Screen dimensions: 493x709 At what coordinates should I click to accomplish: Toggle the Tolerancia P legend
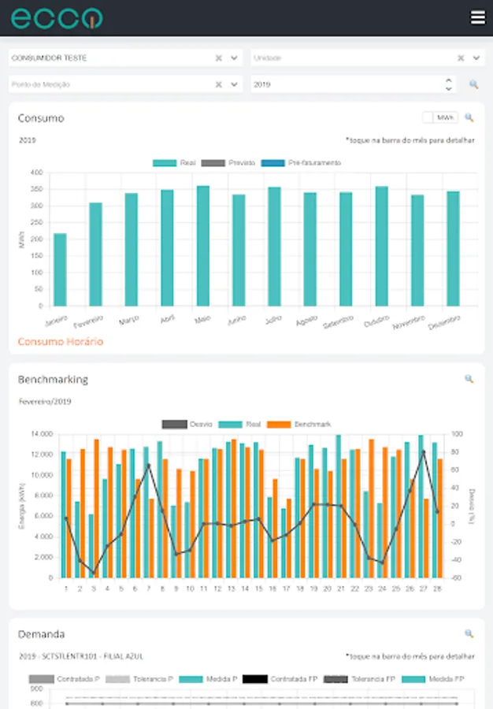pos(139,679)
